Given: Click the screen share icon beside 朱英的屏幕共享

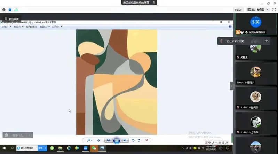Looking at the screenshot, I should click(x=242, y=32).
